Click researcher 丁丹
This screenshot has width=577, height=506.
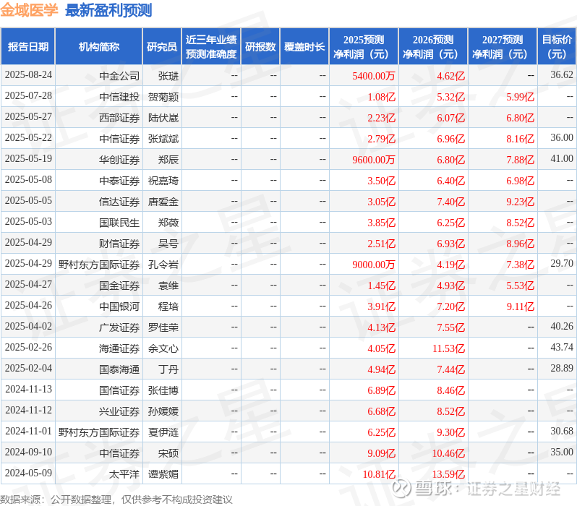pos(168,369)
